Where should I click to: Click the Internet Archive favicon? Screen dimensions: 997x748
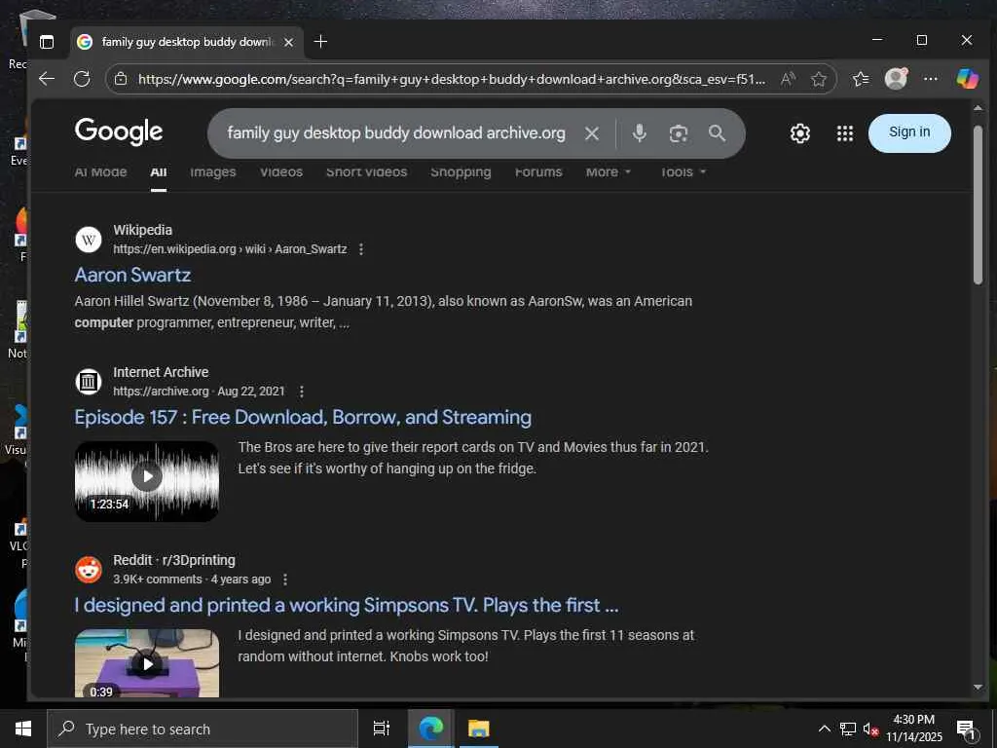tap(89, 382)
